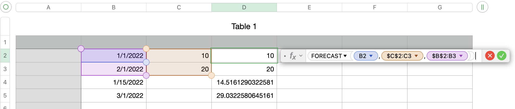Open the B2 reference token dropdown
This screenshot has width=515, height=109.
[371, 56]
